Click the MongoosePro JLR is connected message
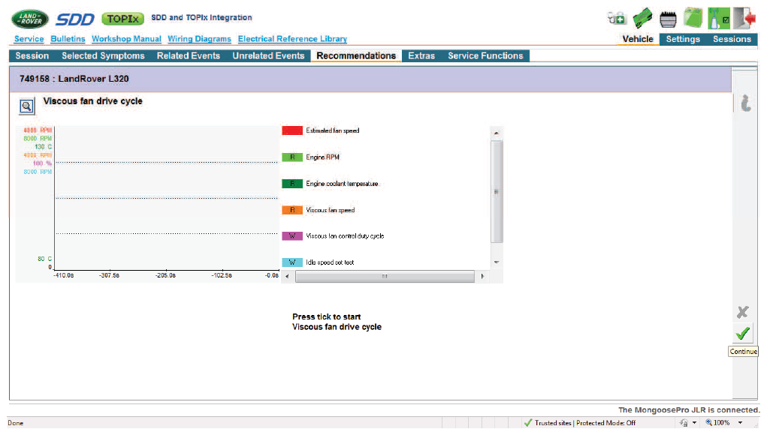Viewport: 767px width, 435px height. pyautogui.click(x=688, y=410)
